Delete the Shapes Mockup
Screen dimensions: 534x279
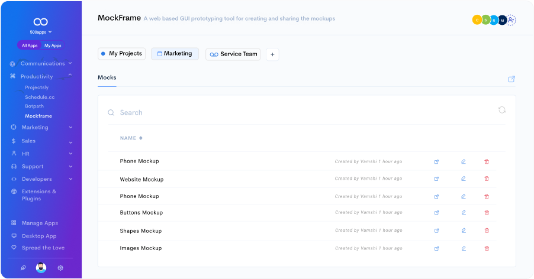487,231
